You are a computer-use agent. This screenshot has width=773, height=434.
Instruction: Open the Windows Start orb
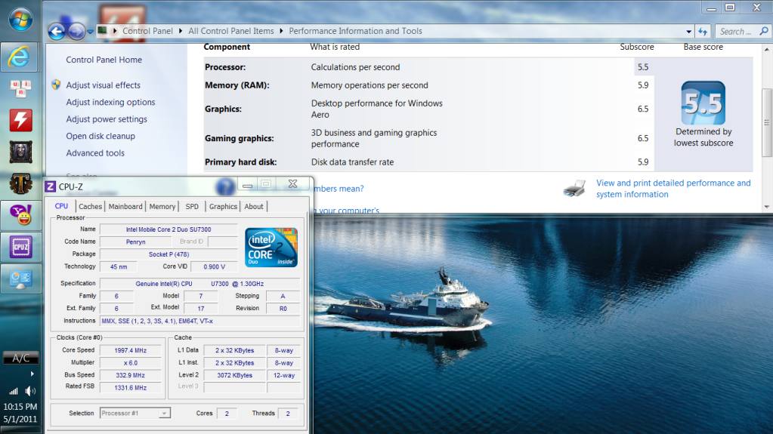coord(20,19)
